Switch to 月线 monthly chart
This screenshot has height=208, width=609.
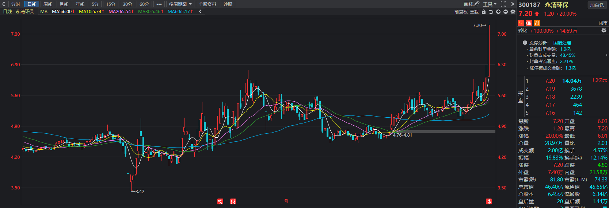[x=64, y=4]
